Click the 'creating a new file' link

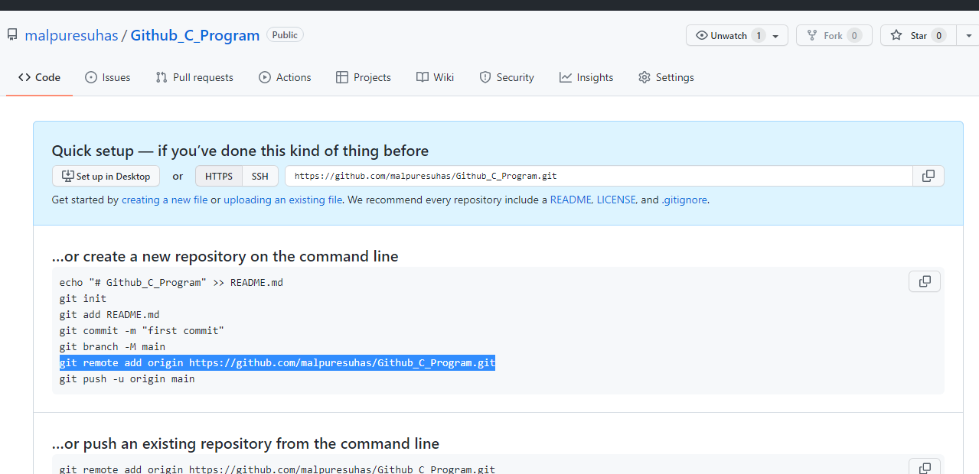[165, 200]
